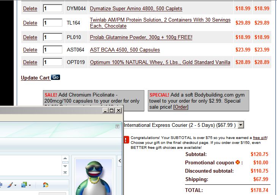Collapse the display picture panel with chevron
Viewport: 277px width, 195px height.
[120, 161]
